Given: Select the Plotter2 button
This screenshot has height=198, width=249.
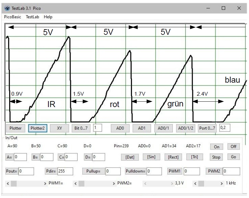Looking at the screenshot, I should click(x=38, y=128).
